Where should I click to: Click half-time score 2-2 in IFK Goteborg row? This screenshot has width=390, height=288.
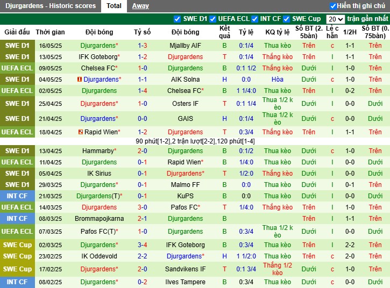coord(350,245)
